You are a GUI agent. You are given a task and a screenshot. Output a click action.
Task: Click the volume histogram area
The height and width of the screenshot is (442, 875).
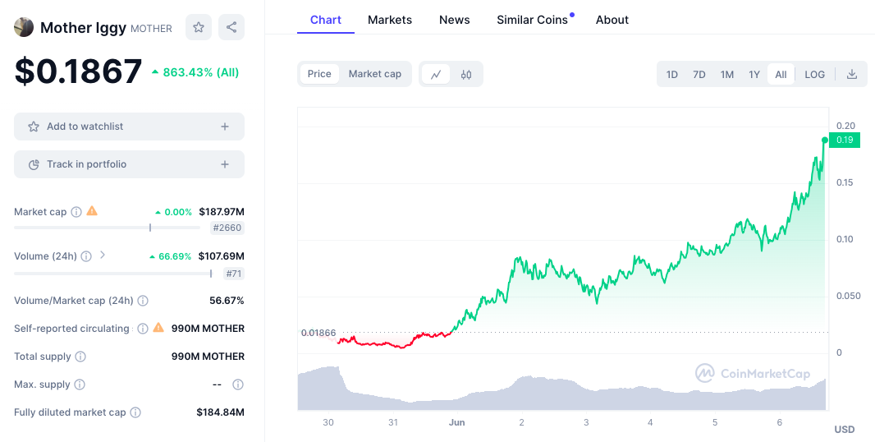[561, 389]
